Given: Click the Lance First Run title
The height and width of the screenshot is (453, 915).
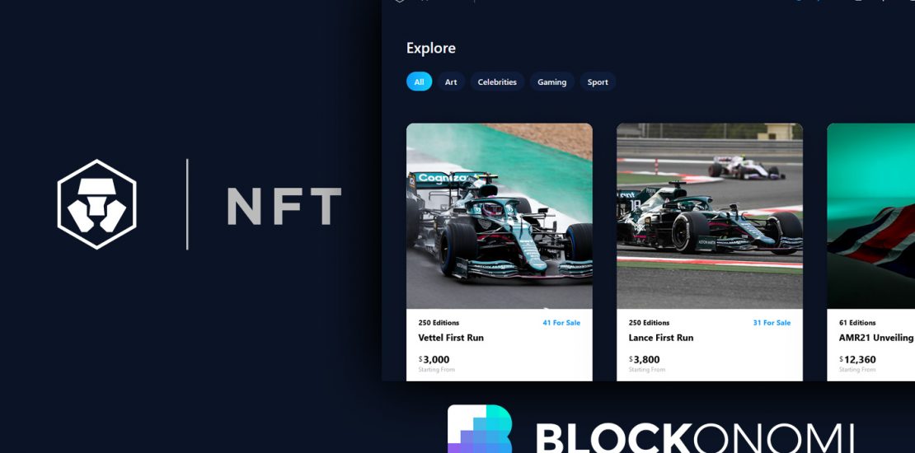Looking at the screenshot, I should click(x=661, y=338).
